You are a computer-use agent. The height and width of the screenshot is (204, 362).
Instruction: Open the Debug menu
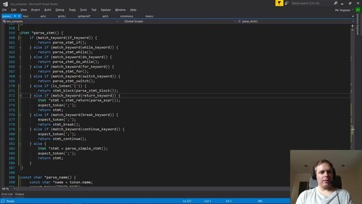point(60,10)
